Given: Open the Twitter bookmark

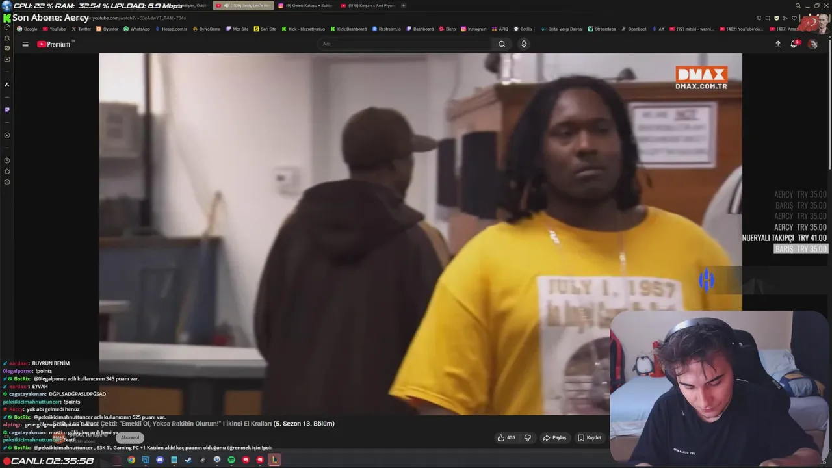Looking at the screenshot, I should pos(81,29).
